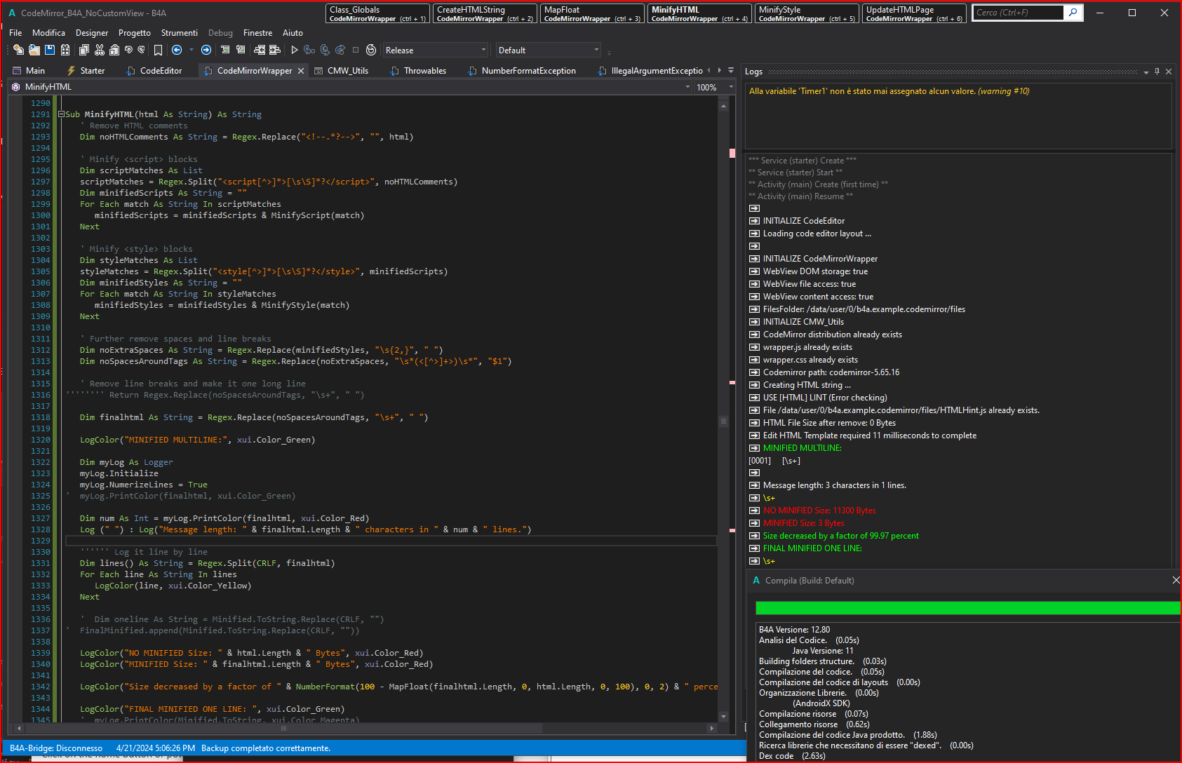Image resolution: width=1182 pixels, height=763 pixels.
Task: Toggle bookmark using the toolbar bookmark icon
Action: (159, 50)
